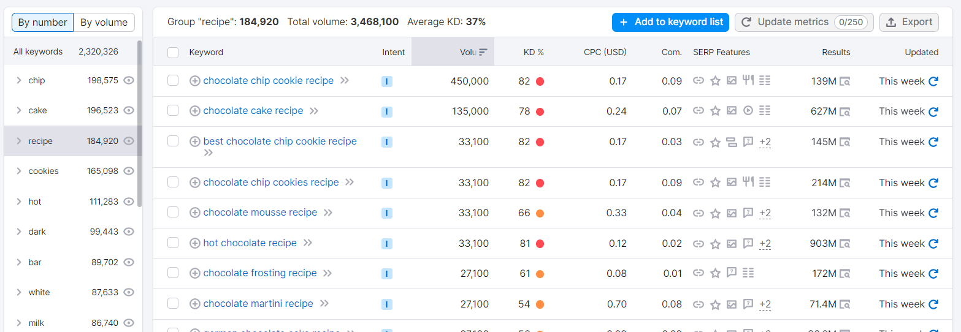The height and width of the screenshot is (332, 961).
Task: Click Add to keyword list button
Action: (x=670, y=22)
